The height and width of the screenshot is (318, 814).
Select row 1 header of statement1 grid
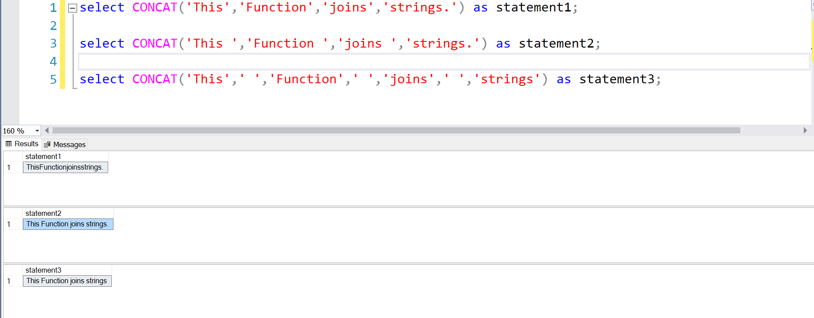pos(13,167)
